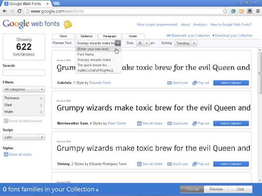Click the Show all styles icon
The height and width of the screenshot is (196, 262).
6,154
